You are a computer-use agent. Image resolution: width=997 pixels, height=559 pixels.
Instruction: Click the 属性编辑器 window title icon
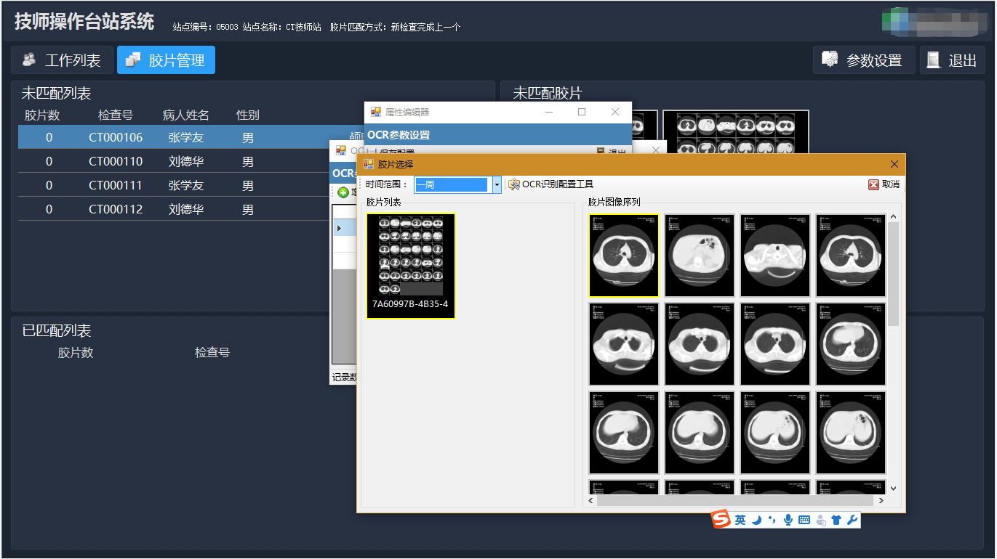[x=375, y=112]
